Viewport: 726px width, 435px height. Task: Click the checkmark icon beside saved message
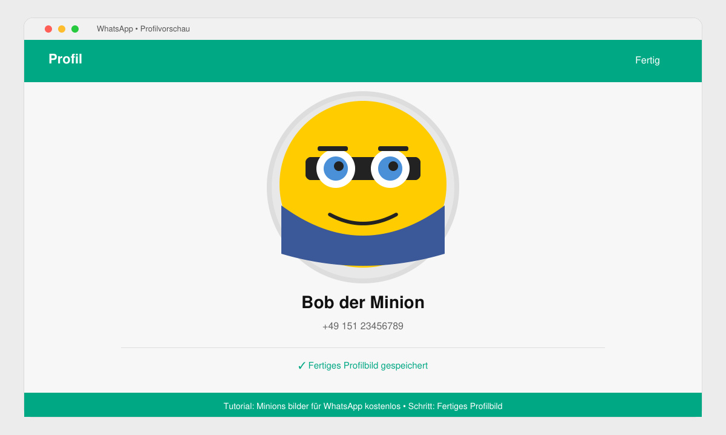(302, 366)
